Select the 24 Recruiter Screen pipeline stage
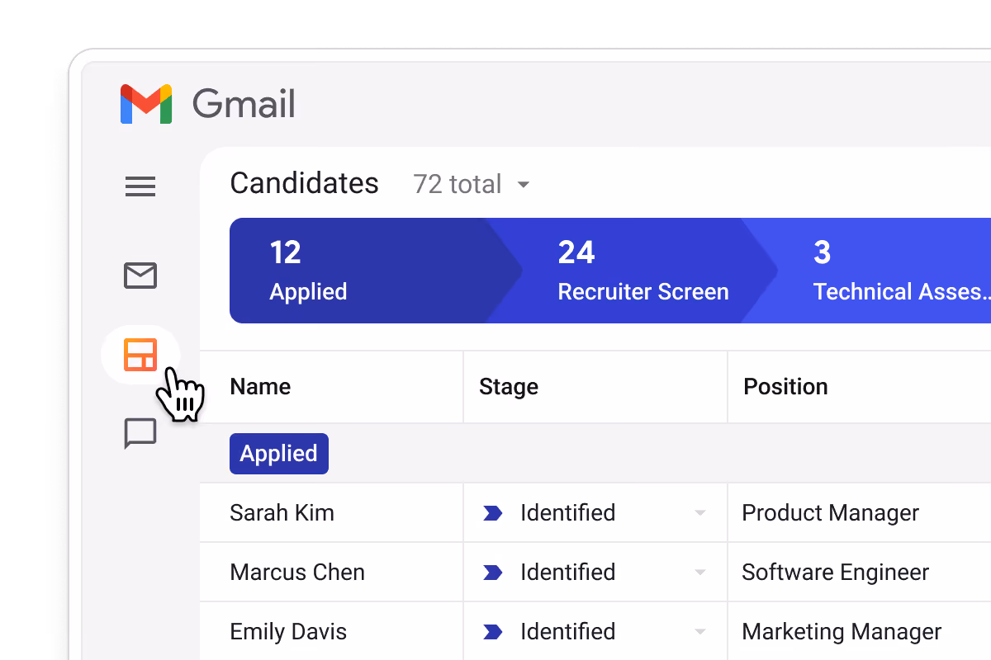 pyautogui.click(x=632, y=271)
